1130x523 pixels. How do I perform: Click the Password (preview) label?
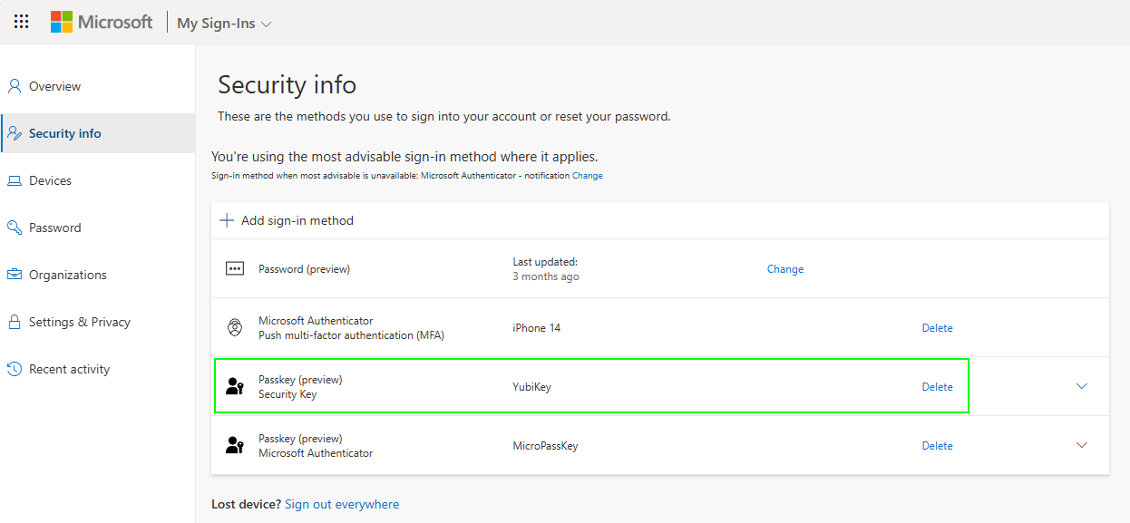click(305, 269)
